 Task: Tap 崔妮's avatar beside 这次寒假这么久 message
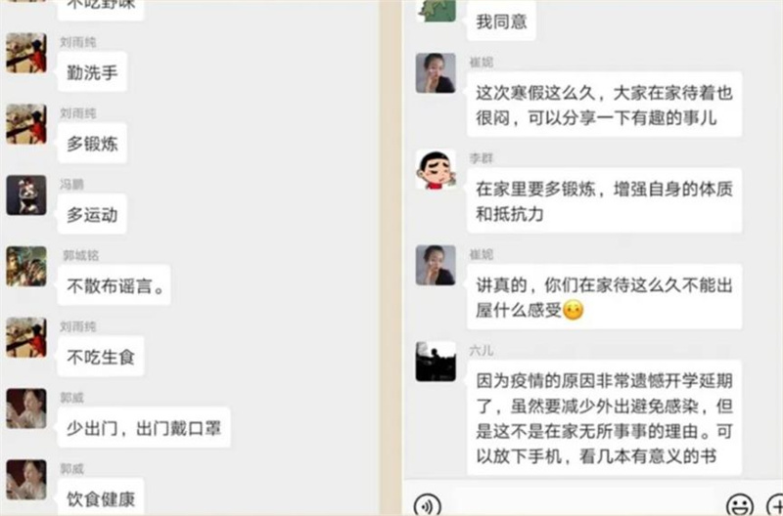tap(436, 73)
